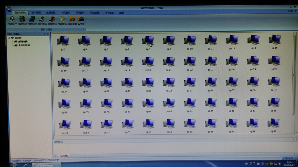The image size is (298, 167).
Task: Open the 资产管理 ribbon tab
Action: point(36,13)
